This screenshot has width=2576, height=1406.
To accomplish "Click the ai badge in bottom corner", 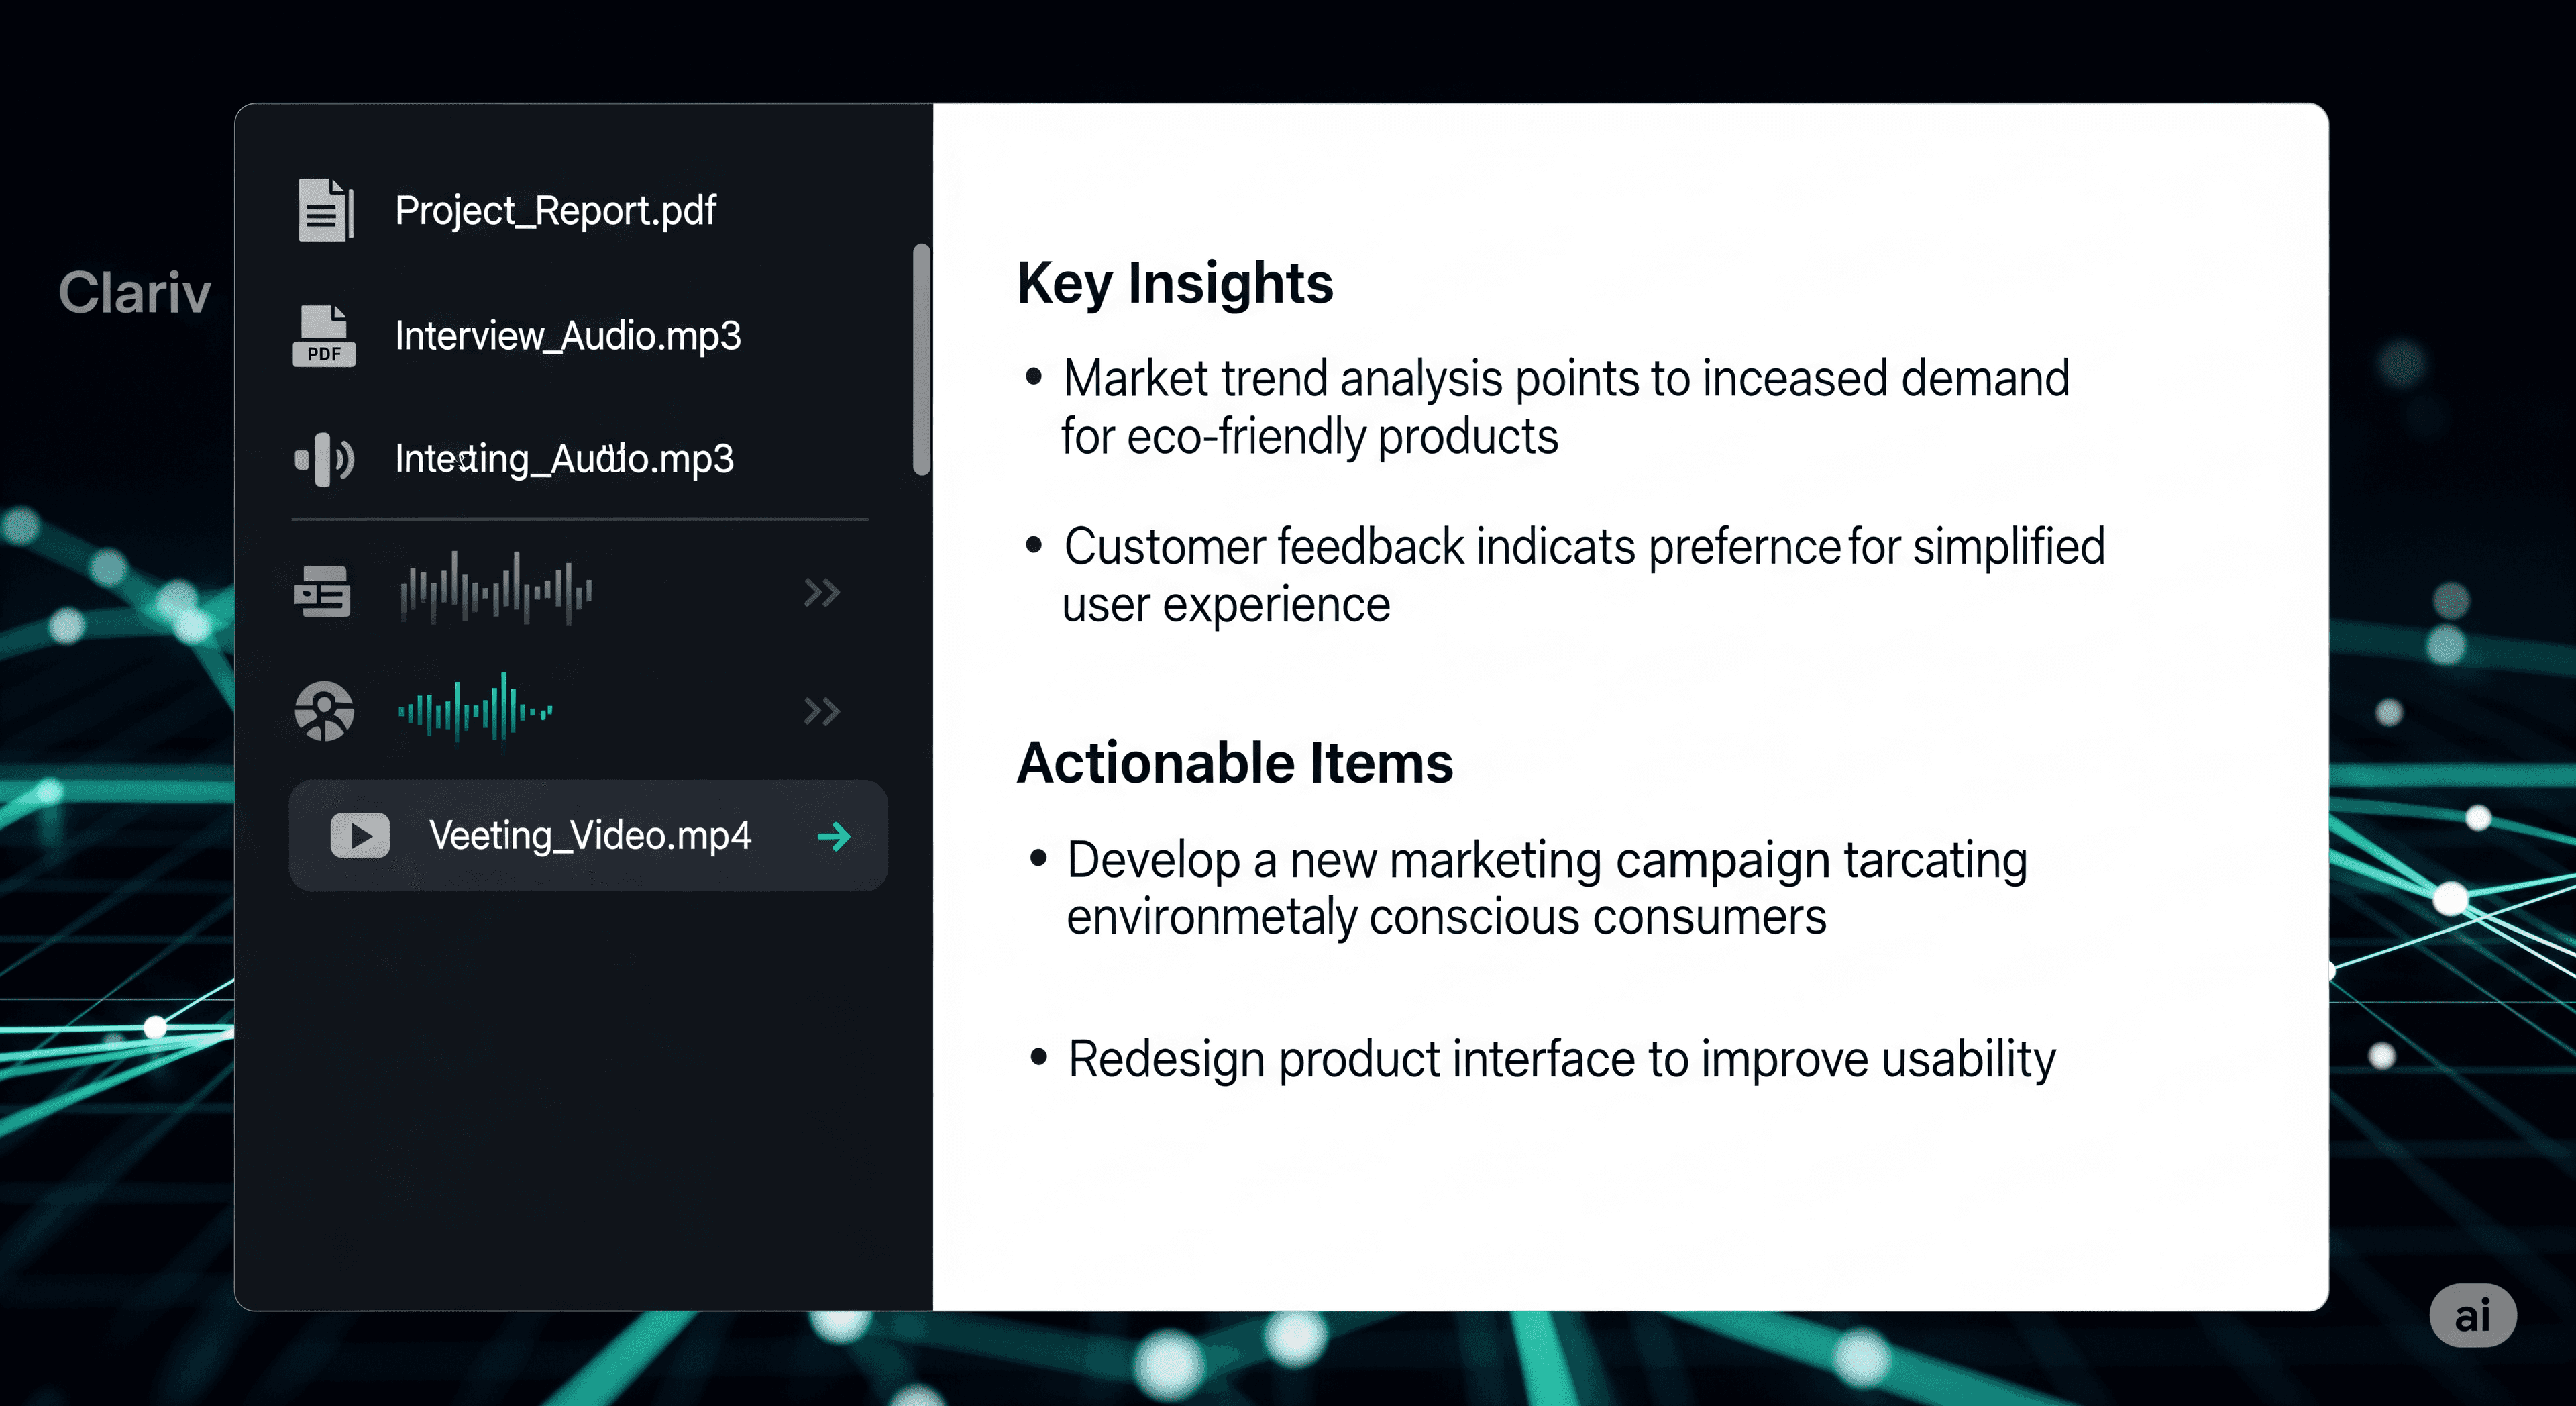I will click(x=2472, y=1315).
